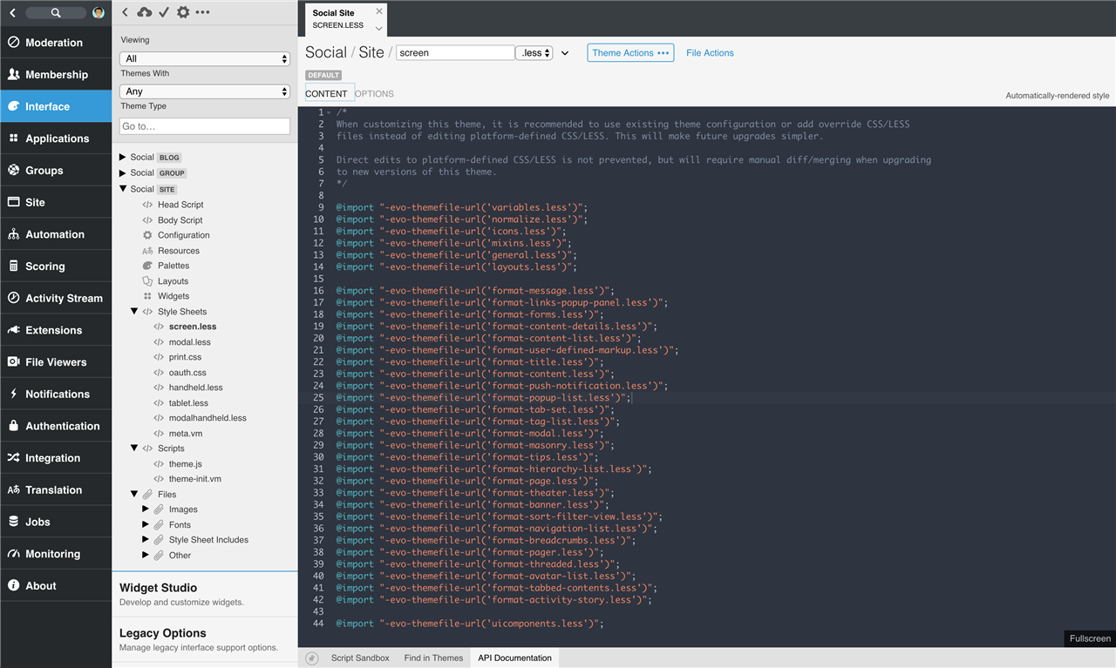Screen dimensions: 1116x668
Task: Collapse the Scripts folder
Action: (x=134, y=448)
